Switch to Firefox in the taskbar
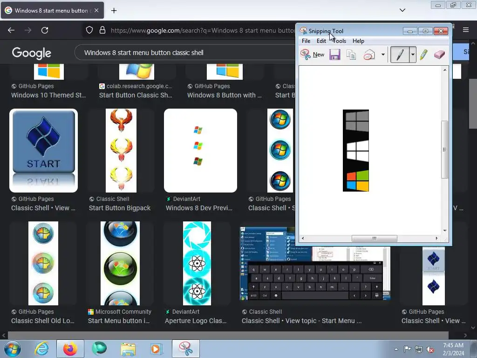This screenshot has height=358, width=477. point(70,349)
